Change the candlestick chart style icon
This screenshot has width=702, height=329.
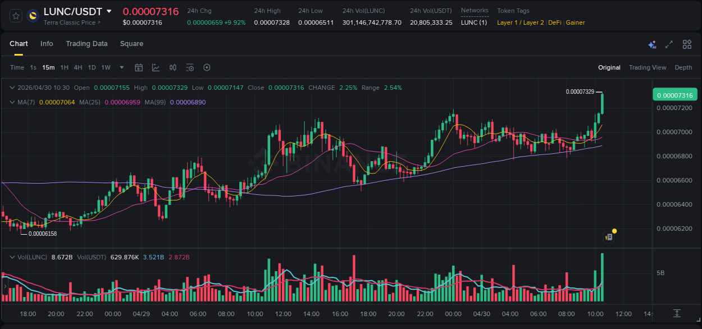point(173,67)
